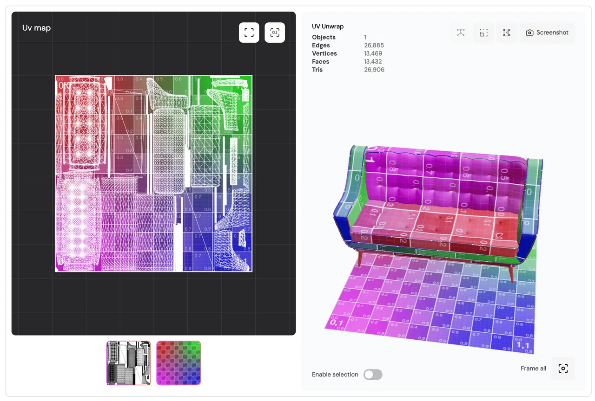Click the UV Unwrap heading
The width and height of the screenshot is (595, 401).
pos(328,26)
